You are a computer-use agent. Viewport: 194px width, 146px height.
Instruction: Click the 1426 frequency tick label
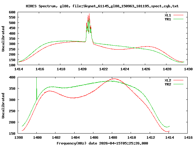[x=146, y=69]
